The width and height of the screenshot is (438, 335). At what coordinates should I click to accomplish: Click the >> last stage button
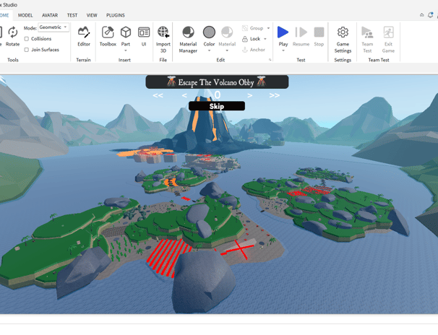click(275, 95)
